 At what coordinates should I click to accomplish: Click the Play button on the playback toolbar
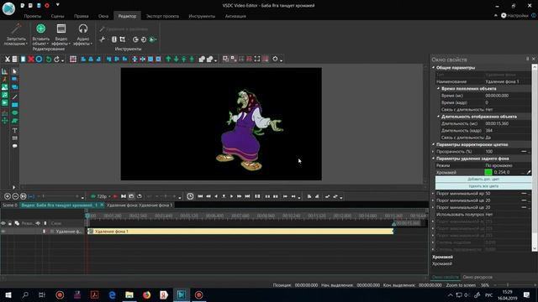coord(232,196)
